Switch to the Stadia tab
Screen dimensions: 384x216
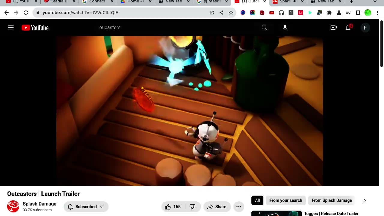pos(60,1)
